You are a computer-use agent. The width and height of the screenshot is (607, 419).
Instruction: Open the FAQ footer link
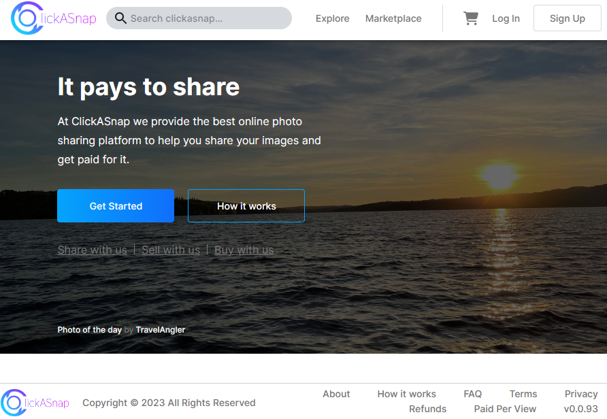point(472,394)
